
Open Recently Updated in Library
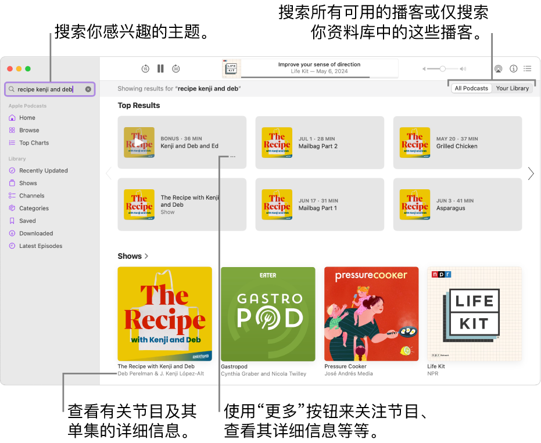coord(43,171)
